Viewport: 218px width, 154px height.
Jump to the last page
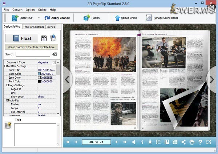[125, 142]
